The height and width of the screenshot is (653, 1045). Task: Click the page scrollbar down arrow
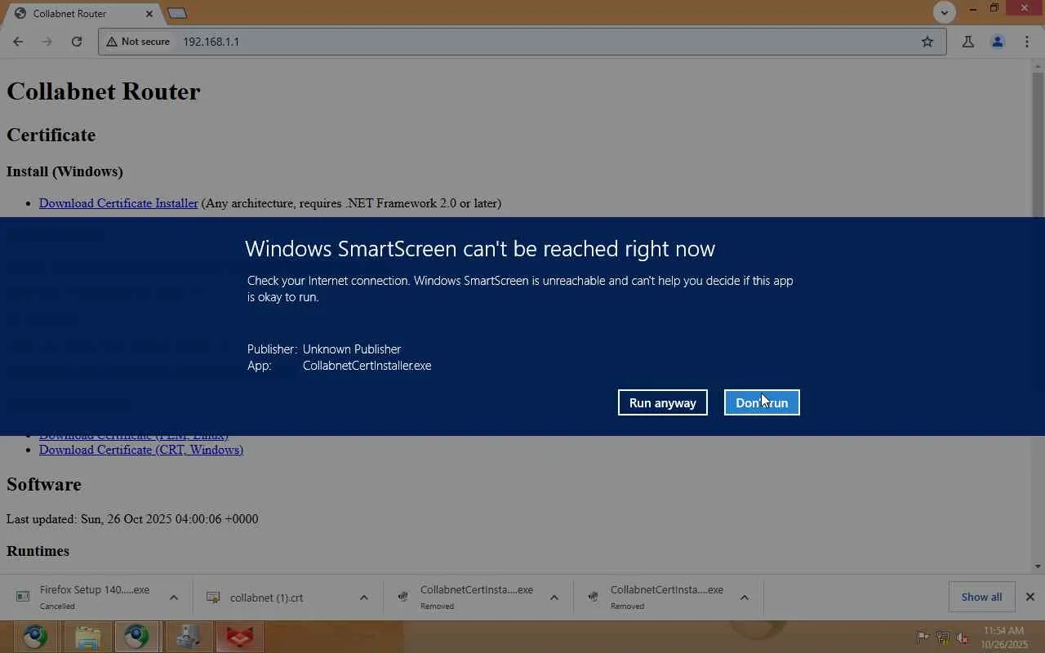pyautogui.click(x=1038, y=566)
